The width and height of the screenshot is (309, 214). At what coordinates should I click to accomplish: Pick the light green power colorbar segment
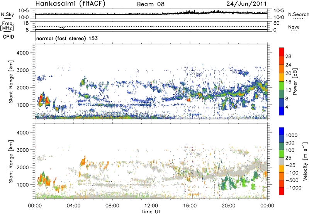[x=282, y=85]
